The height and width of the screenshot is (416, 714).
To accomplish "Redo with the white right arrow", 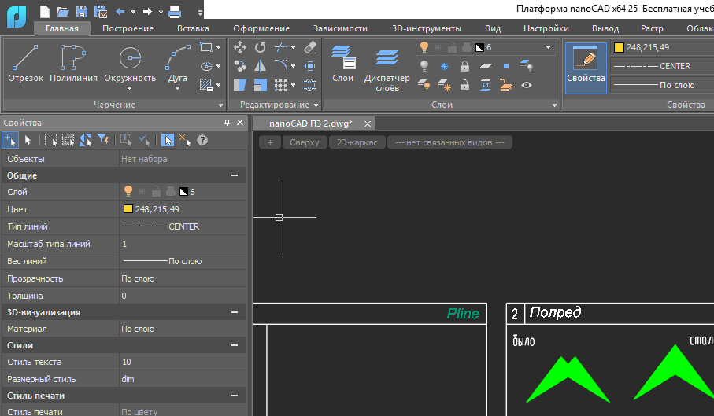I will (147, 11).
